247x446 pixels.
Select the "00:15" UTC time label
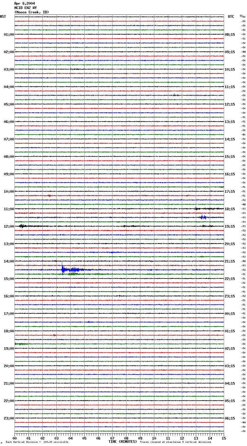tap(230, 314)
